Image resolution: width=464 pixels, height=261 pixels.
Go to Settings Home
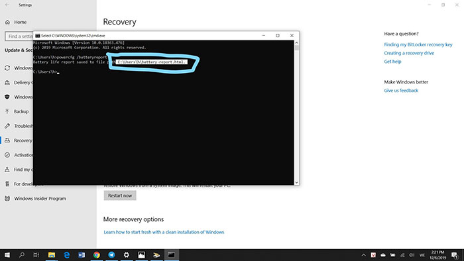[17, 22]
